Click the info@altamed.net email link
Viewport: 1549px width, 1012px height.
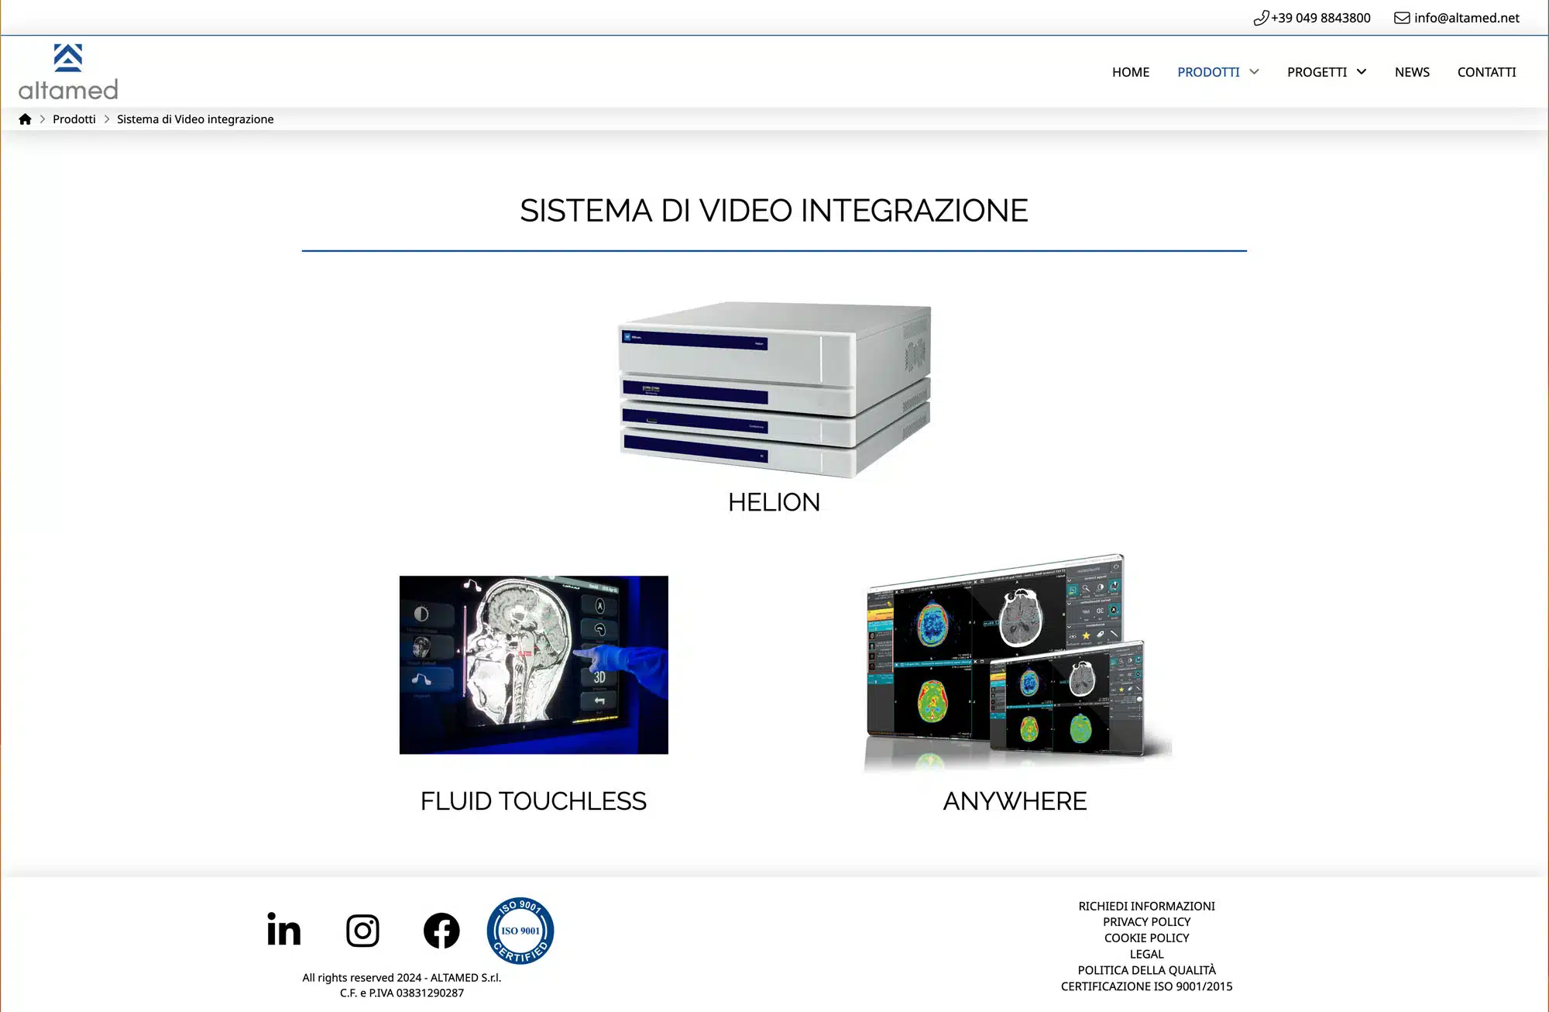click(1467, 18)
